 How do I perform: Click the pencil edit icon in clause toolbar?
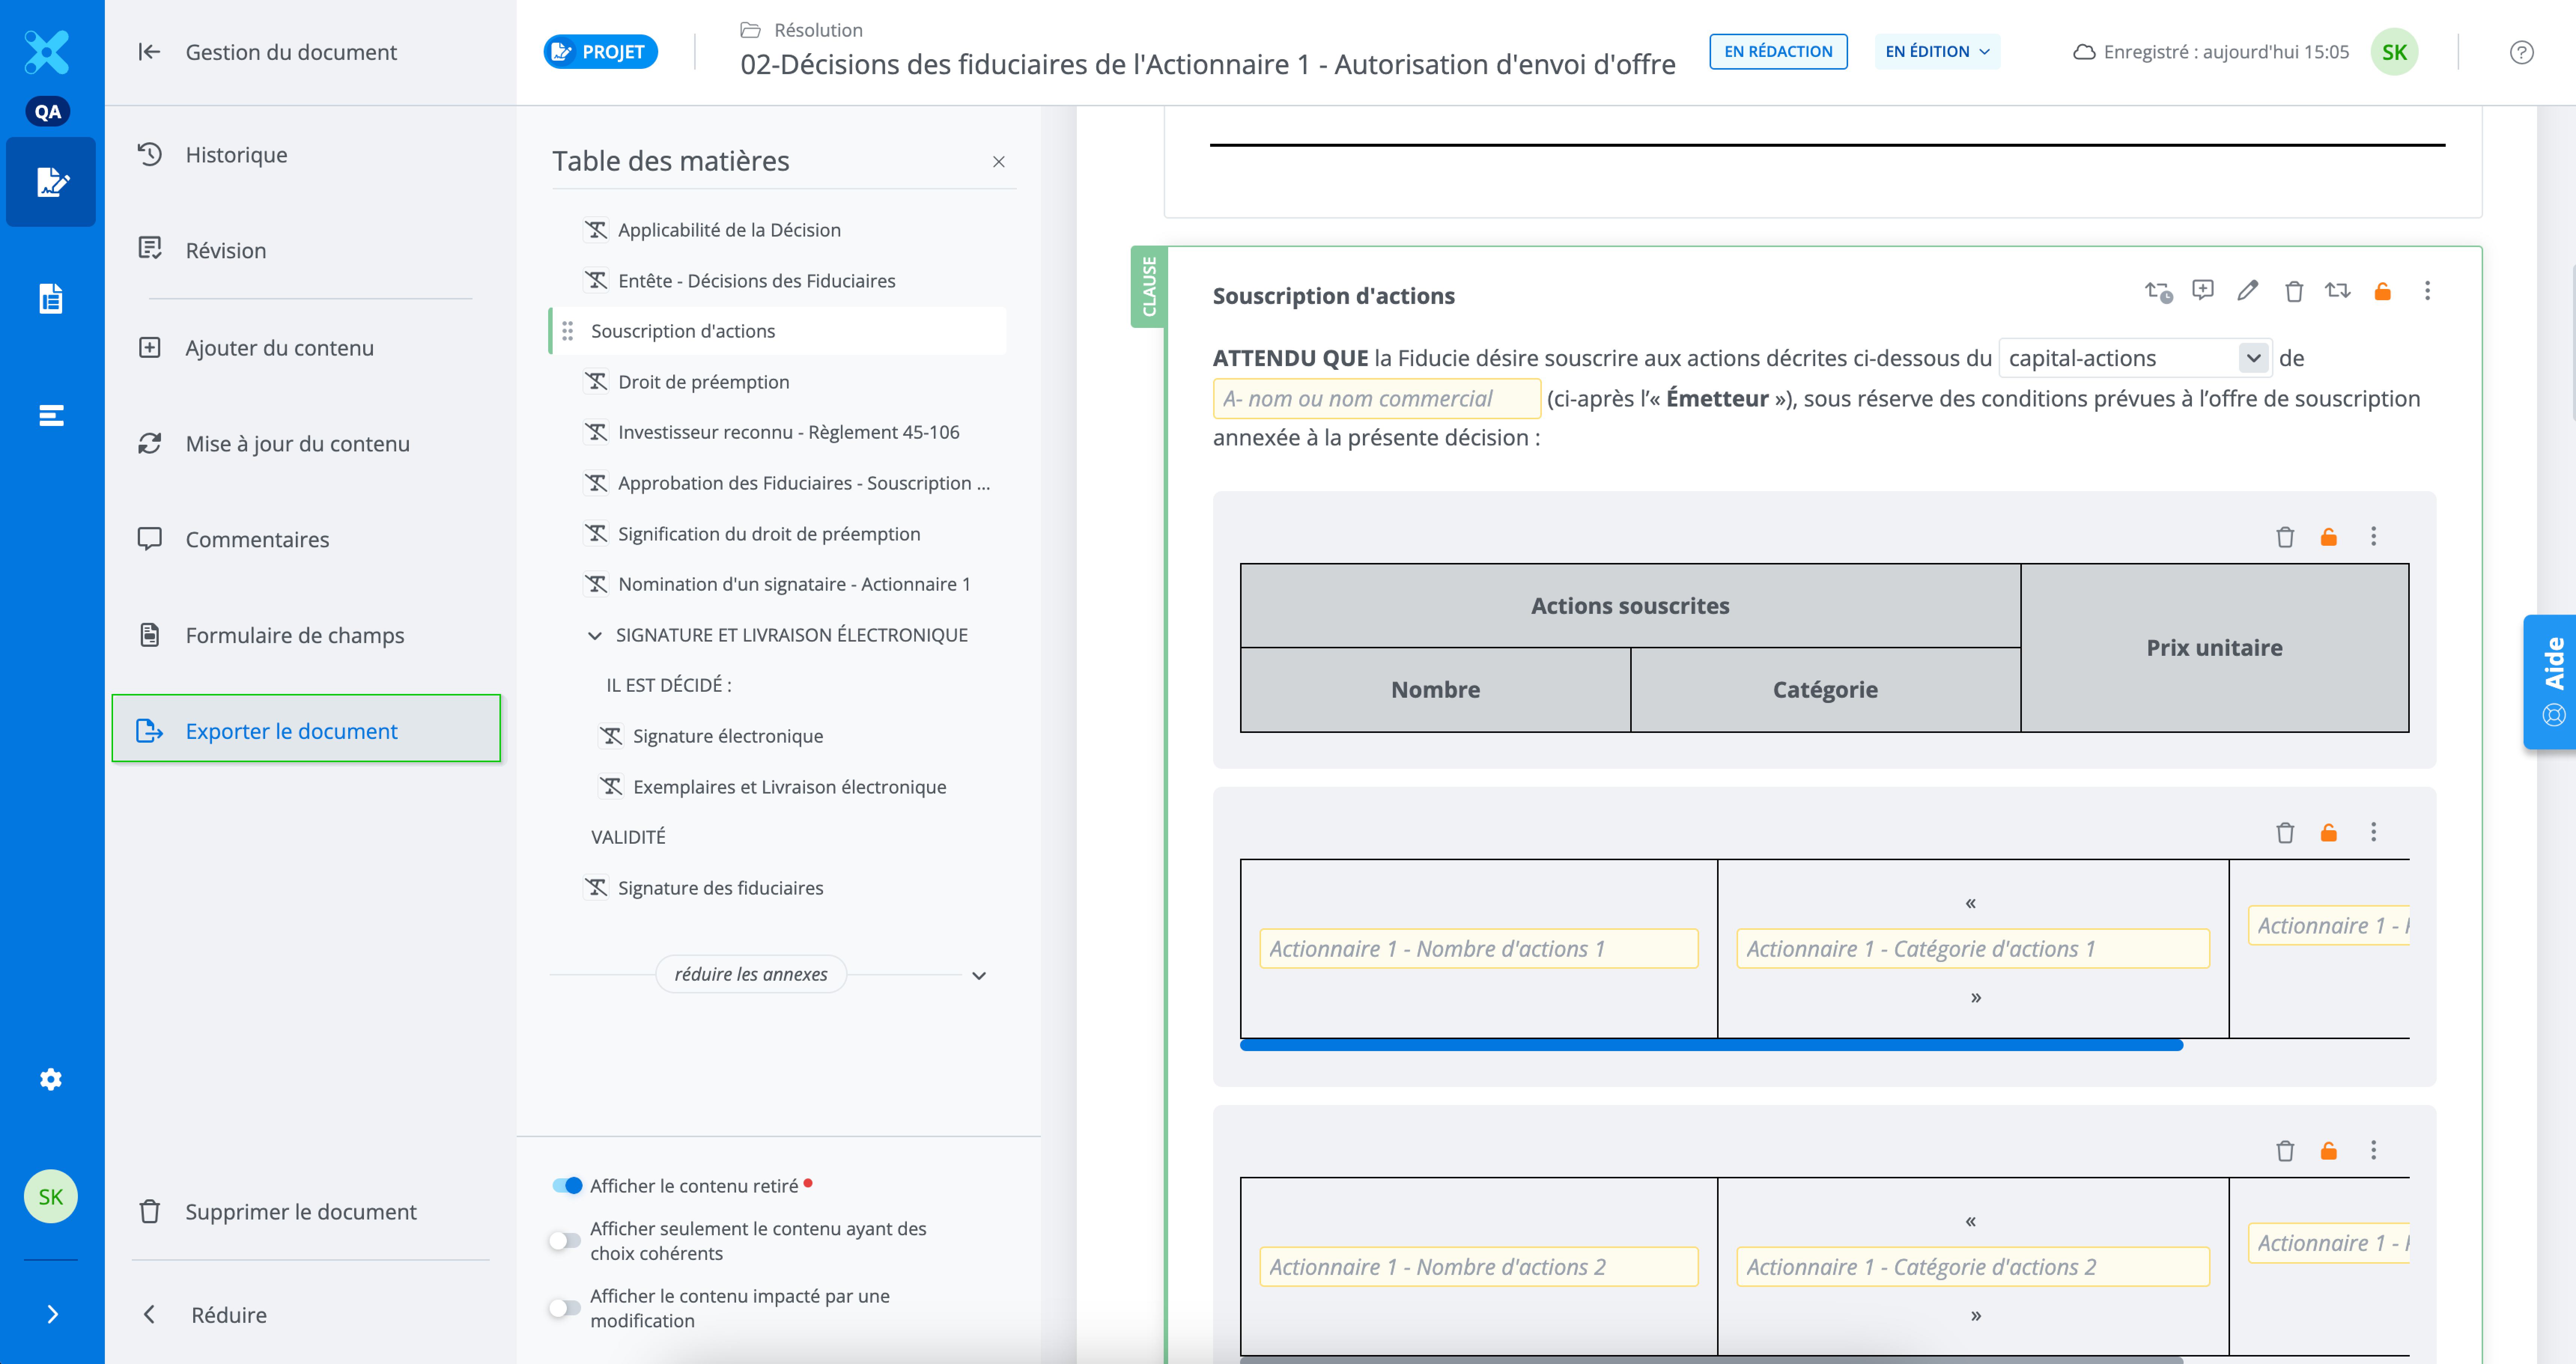pyautogui.click(x=2247, y=291)
